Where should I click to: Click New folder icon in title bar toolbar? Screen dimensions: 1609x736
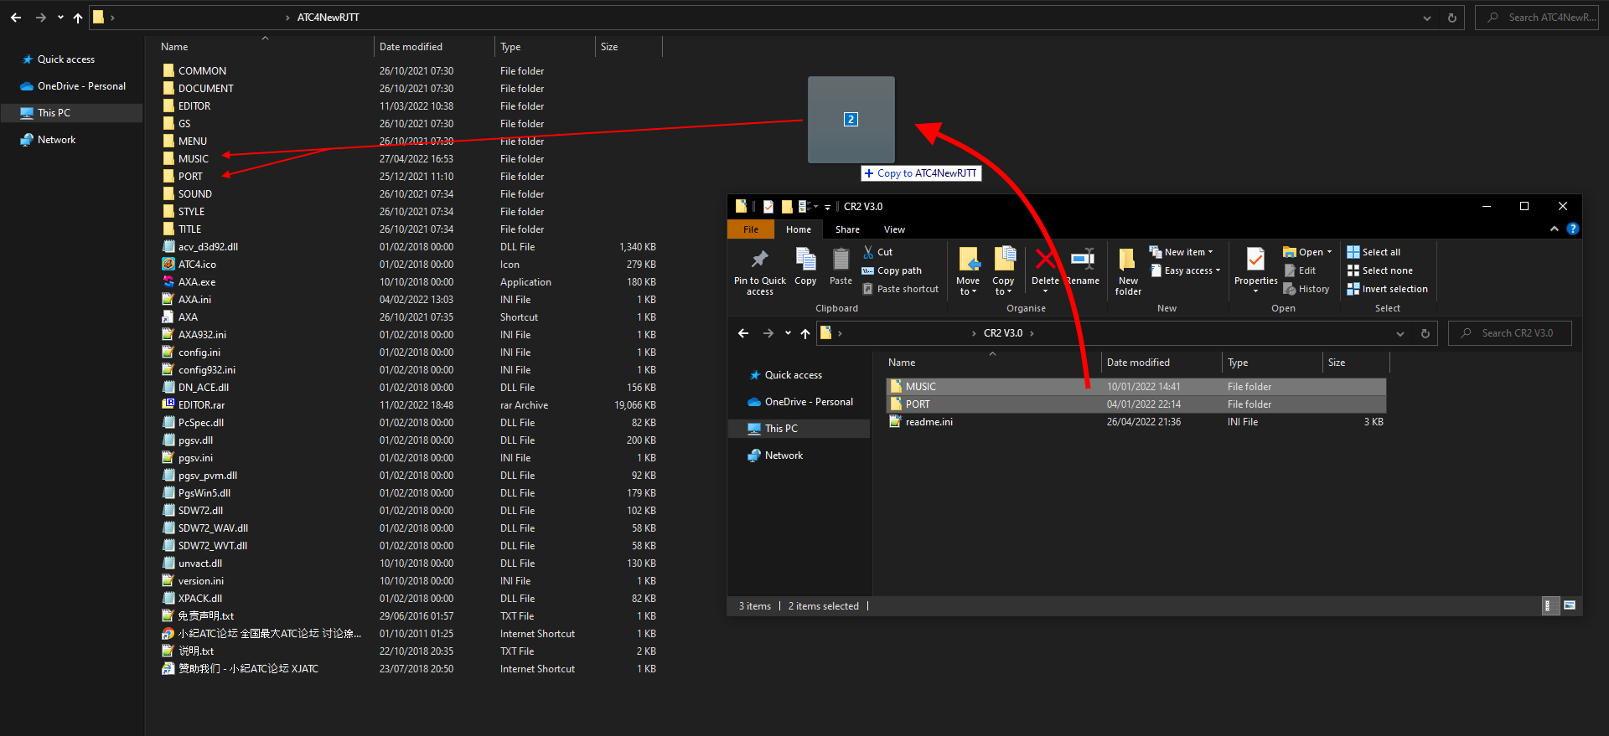[x=787, y=206]
